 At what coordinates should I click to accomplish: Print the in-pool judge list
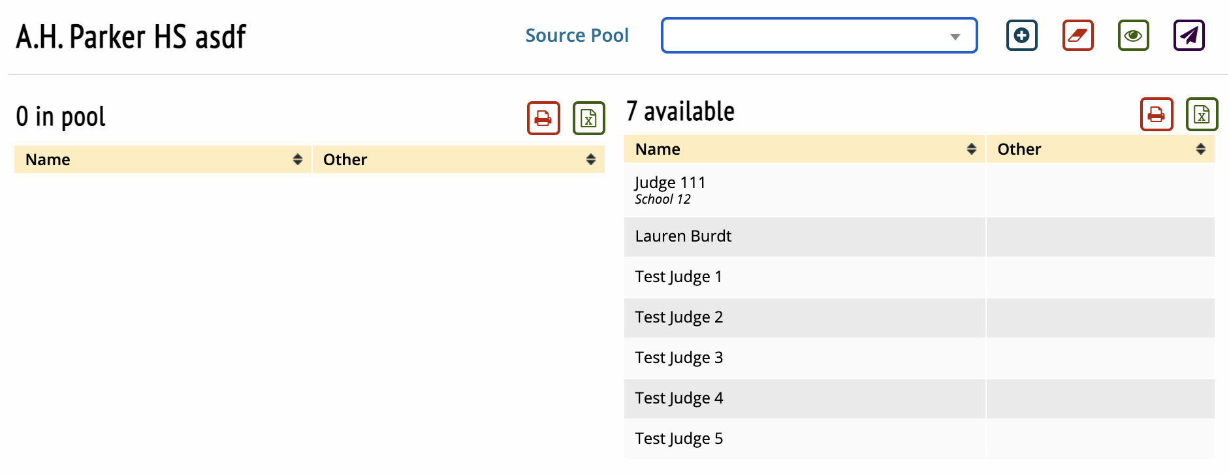point(543,118)
